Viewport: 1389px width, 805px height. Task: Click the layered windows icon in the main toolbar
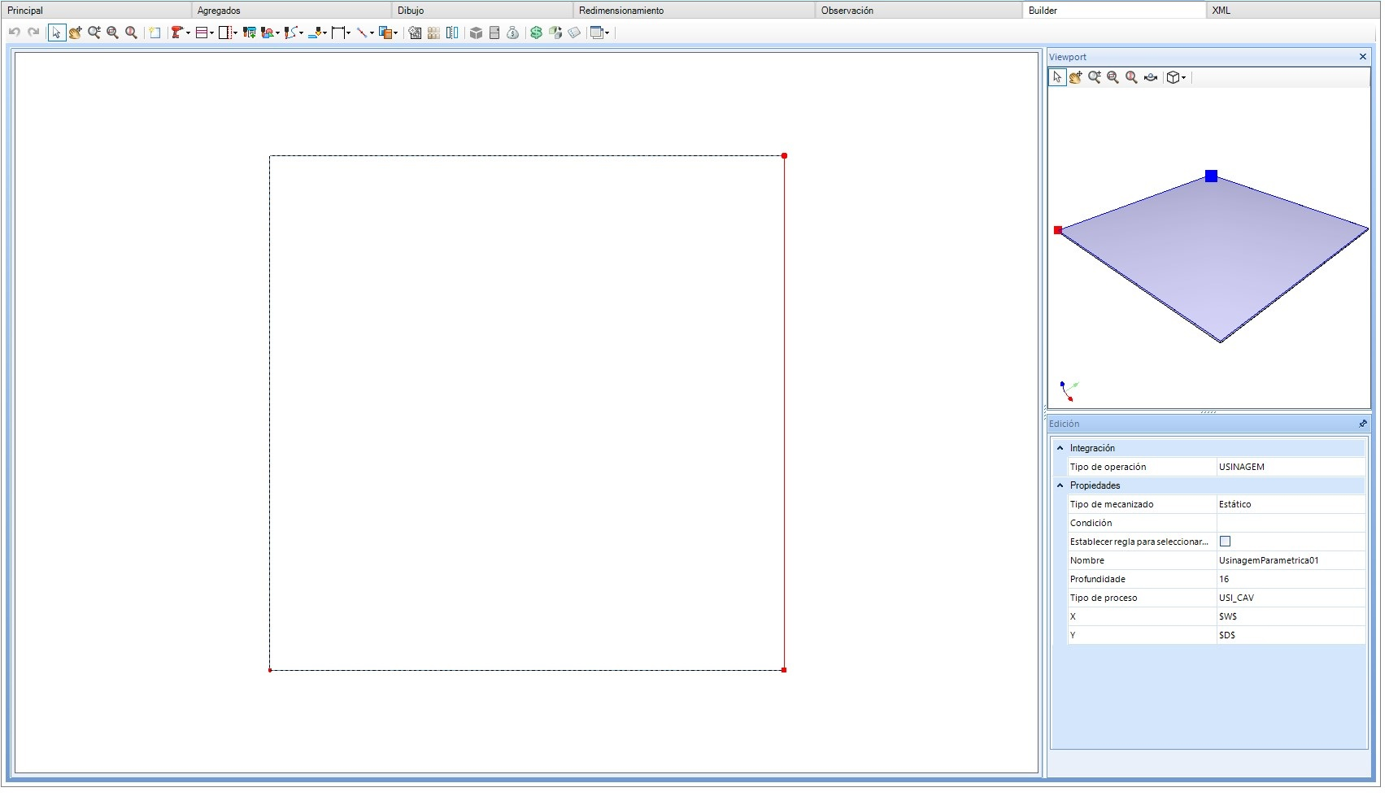[x=597, y=33]
